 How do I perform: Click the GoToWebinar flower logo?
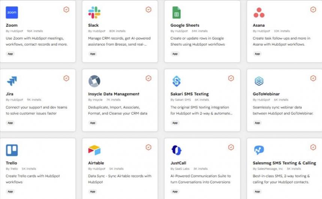click(259, 81)
